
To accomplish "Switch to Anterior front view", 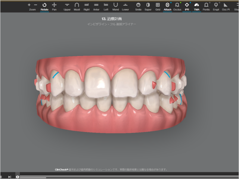I will (96, 6).
